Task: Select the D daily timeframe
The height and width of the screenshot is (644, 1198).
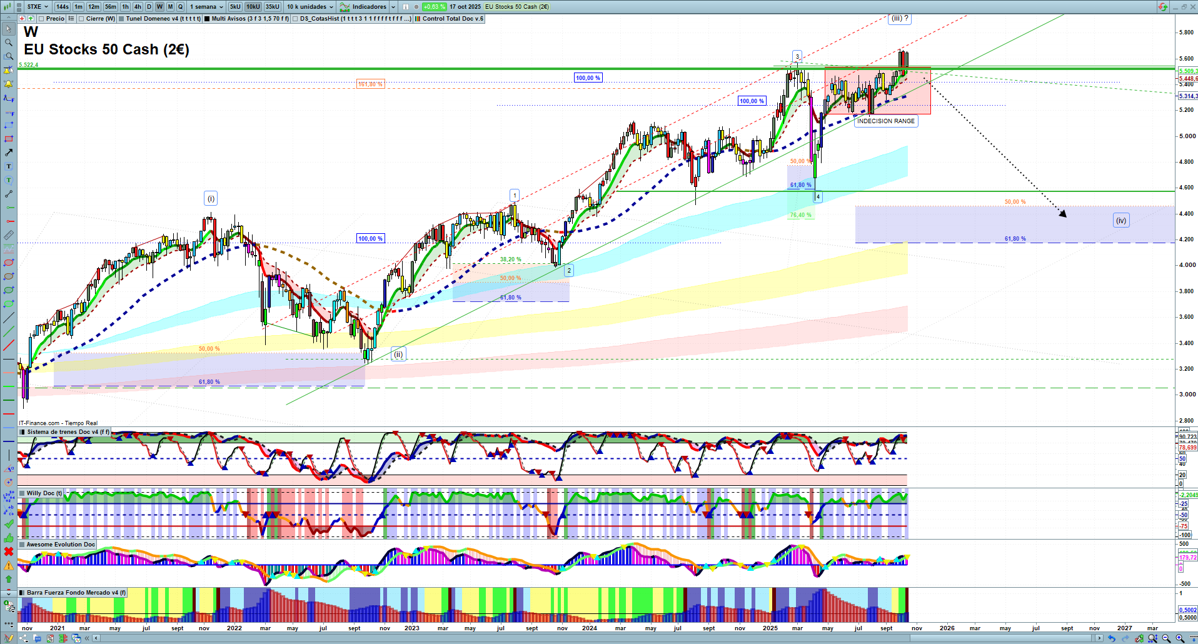Action: click(149, 7)
